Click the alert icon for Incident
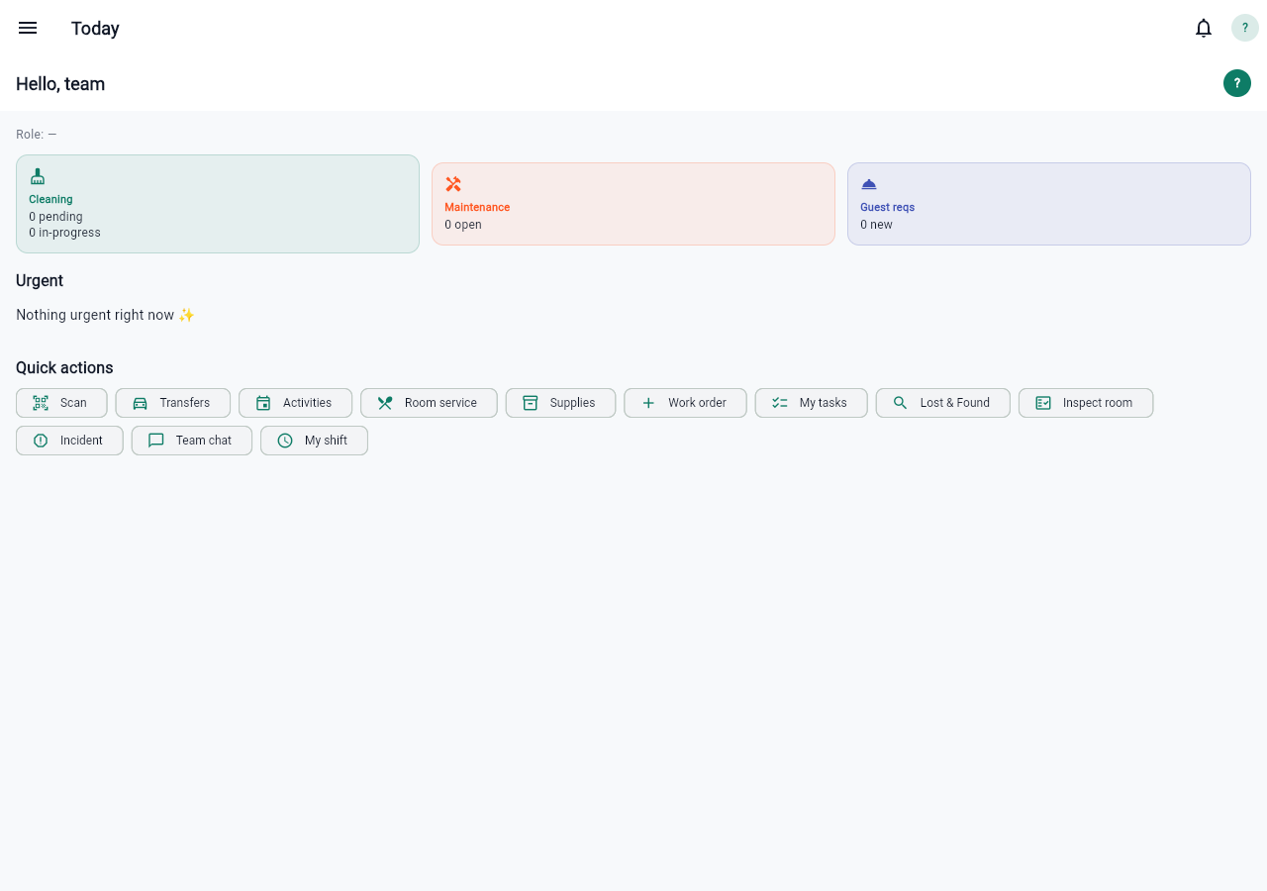The width and height of the screenshot is (1267, 891). (x=41, y=441)
